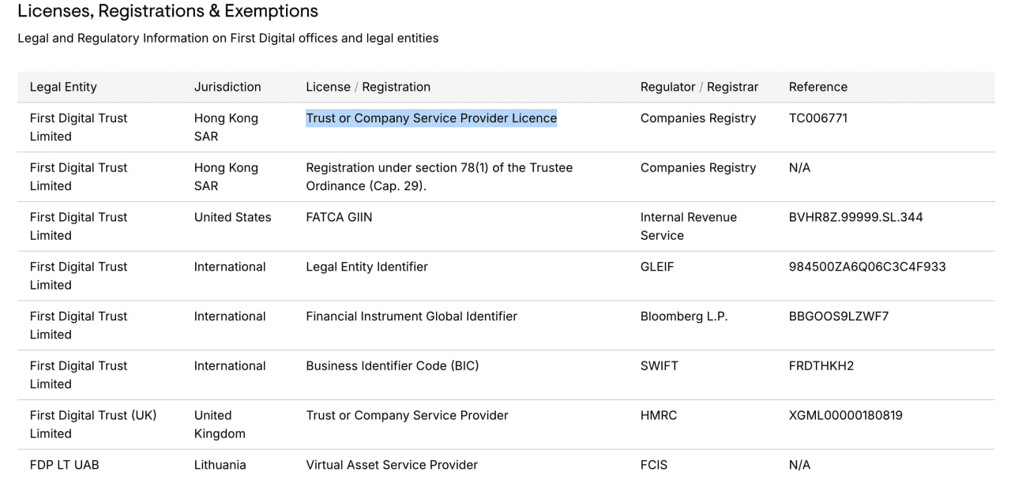The width and height of the screenshot is (1011, 487).
Task: Click the License / Registration column header
Action: (368, 87)
